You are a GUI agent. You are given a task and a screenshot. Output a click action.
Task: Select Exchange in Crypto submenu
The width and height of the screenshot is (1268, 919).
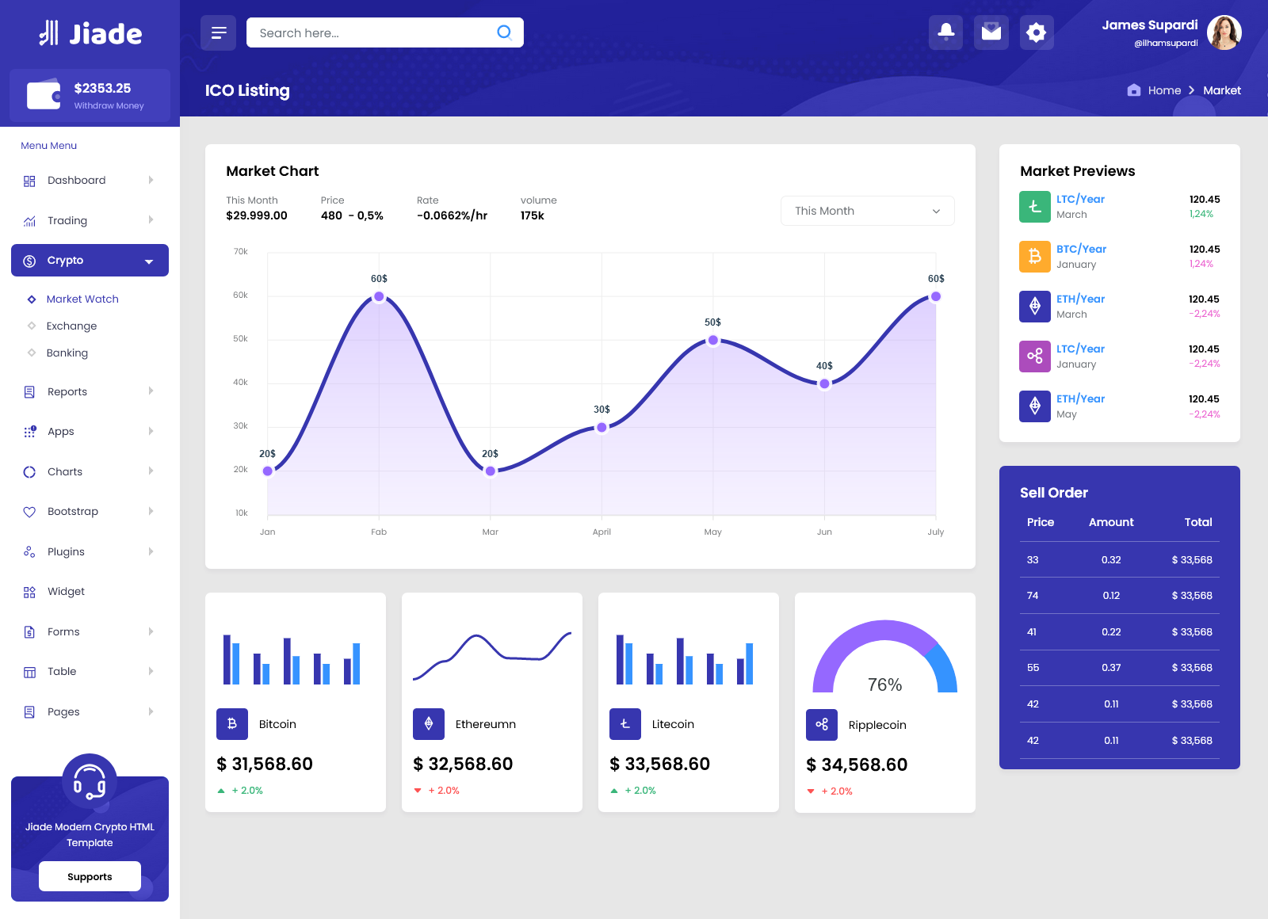coord(71,326)
